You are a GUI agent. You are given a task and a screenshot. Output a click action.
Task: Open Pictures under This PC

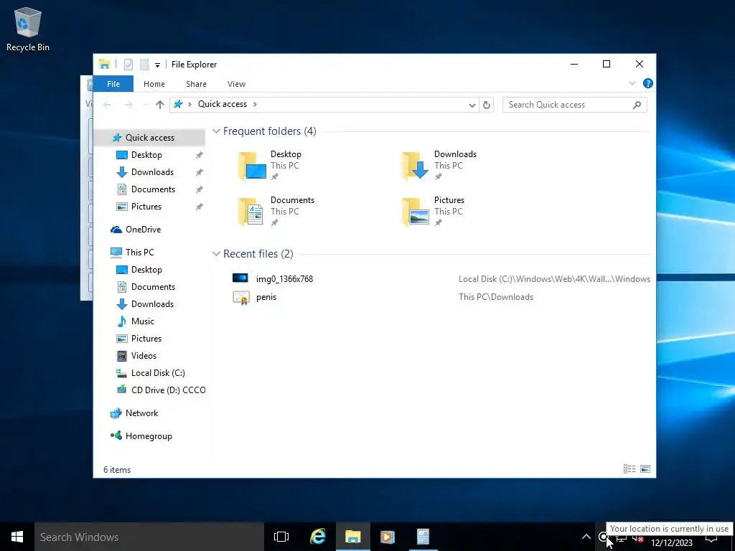[146, 339]
